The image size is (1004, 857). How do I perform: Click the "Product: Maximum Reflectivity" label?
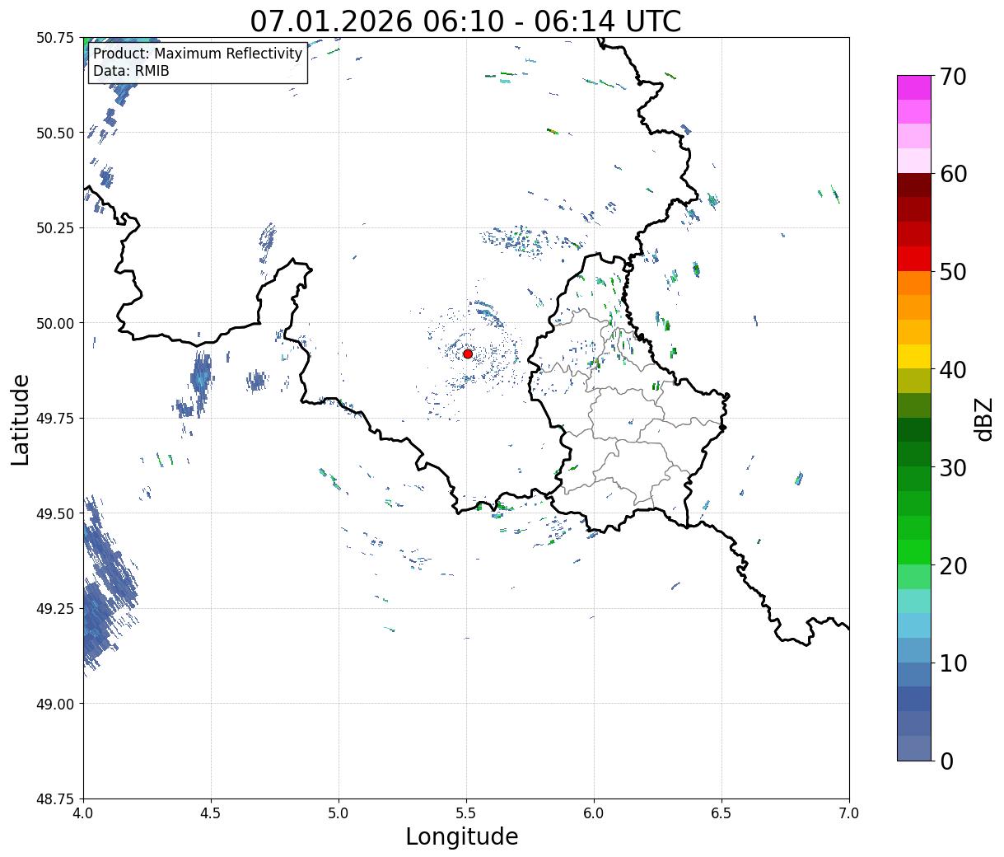coord(198,54)
